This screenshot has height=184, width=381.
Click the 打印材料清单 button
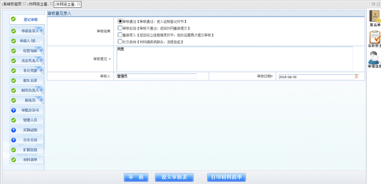pos(226,178)
